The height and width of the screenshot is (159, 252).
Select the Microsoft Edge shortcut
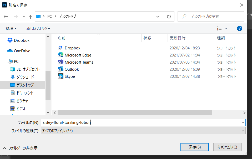click(x=78, y=55)
